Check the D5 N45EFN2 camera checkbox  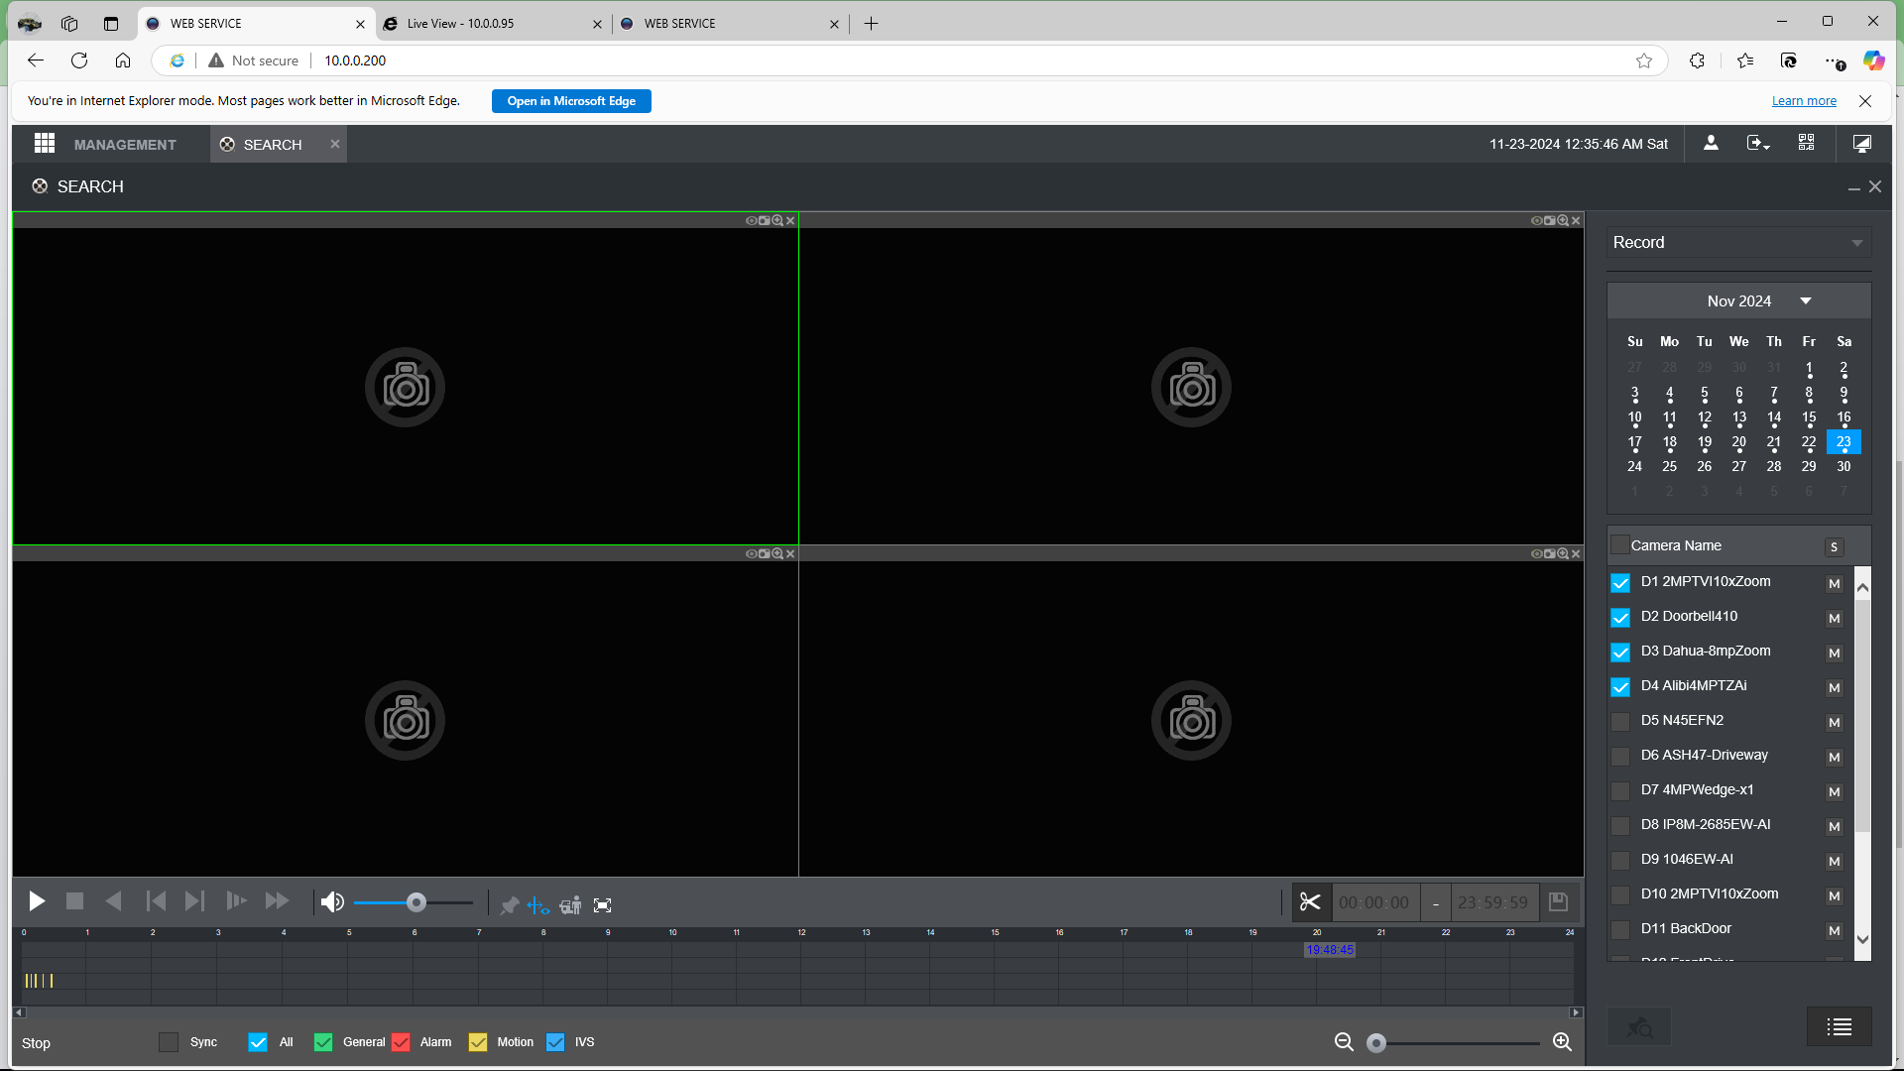tap(1620, 722)
